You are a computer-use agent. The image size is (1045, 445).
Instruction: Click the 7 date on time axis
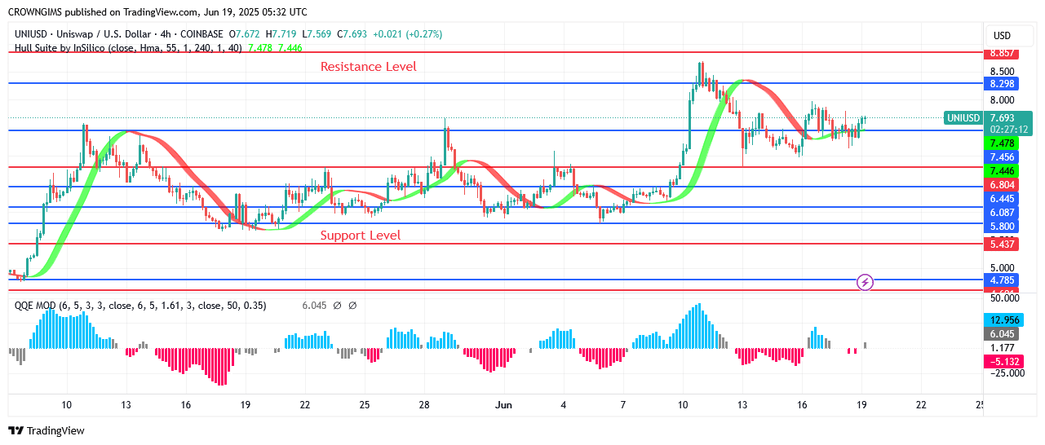click(x=622, y=405)
